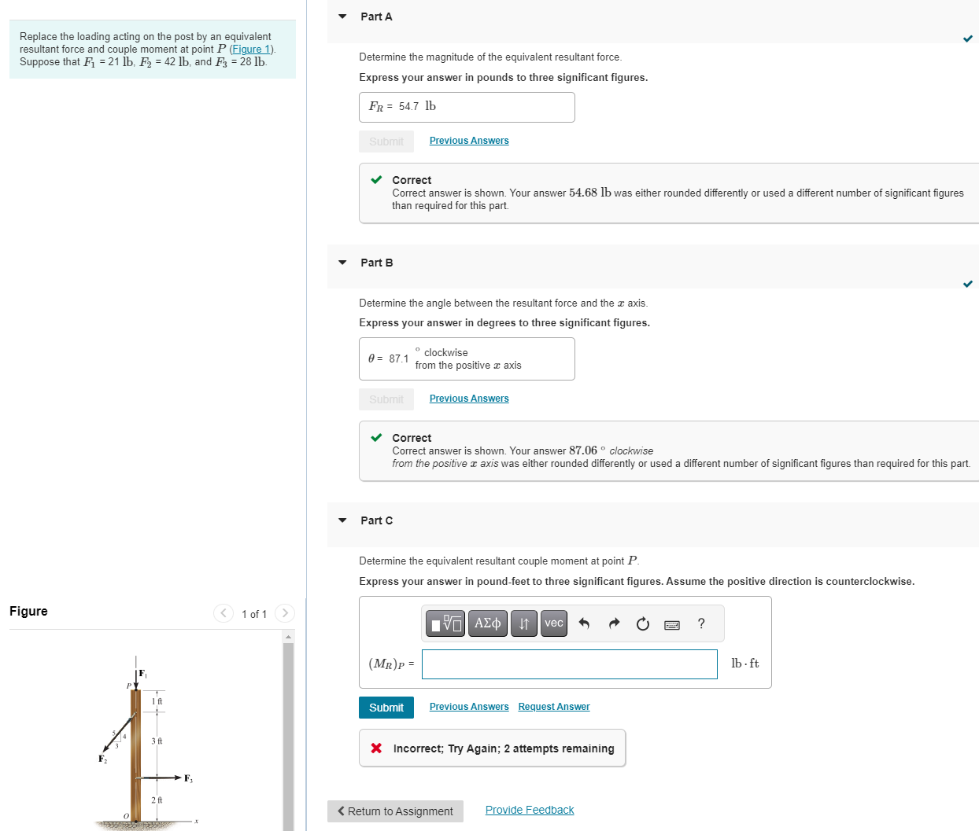Click the next figure navigation arrow
979x831 pixels.
coord(284,612)
